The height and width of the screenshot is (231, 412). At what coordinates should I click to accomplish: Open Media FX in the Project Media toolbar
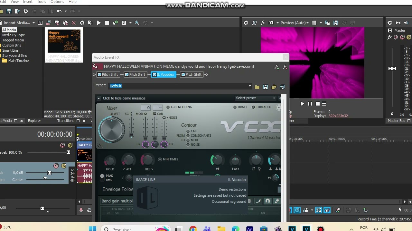tap(90, 23)
